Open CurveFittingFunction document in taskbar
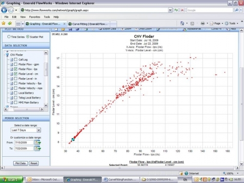The image size is (244, 183). (121, 180)
